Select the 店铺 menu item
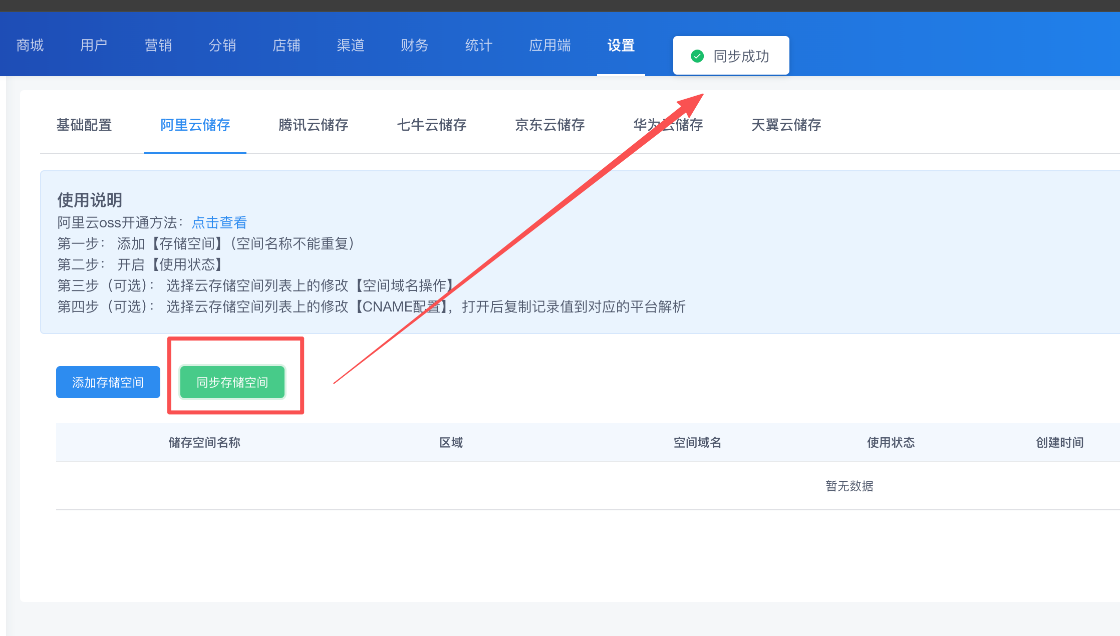This screenshot has height=636, width=1120. point(287,46)
